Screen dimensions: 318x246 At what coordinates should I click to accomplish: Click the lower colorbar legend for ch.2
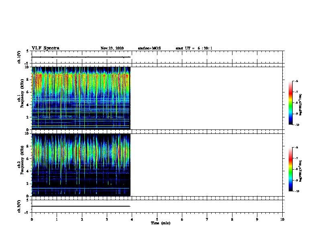pyautogui.click(x=291, y=169)
